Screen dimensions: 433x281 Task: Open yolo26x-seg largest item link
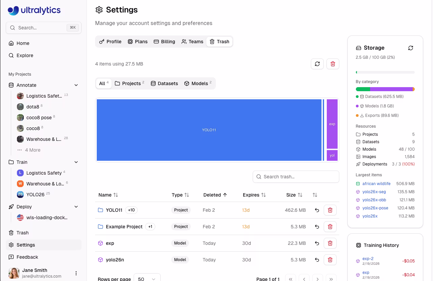[x=374, y=192]
